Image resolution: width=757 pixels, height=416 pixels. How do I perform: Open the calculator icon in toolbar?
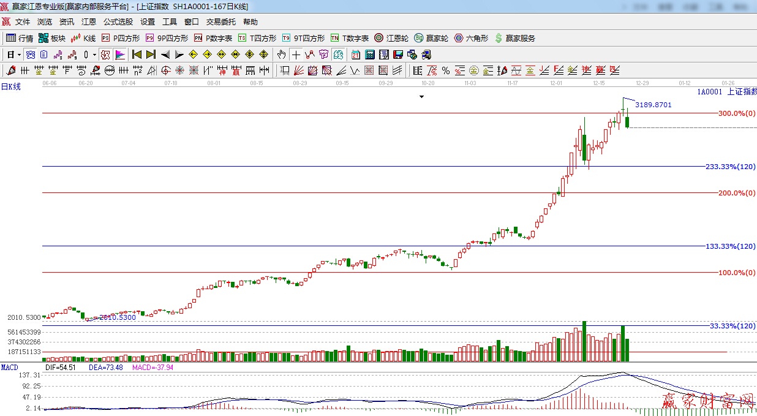point(370,55)
